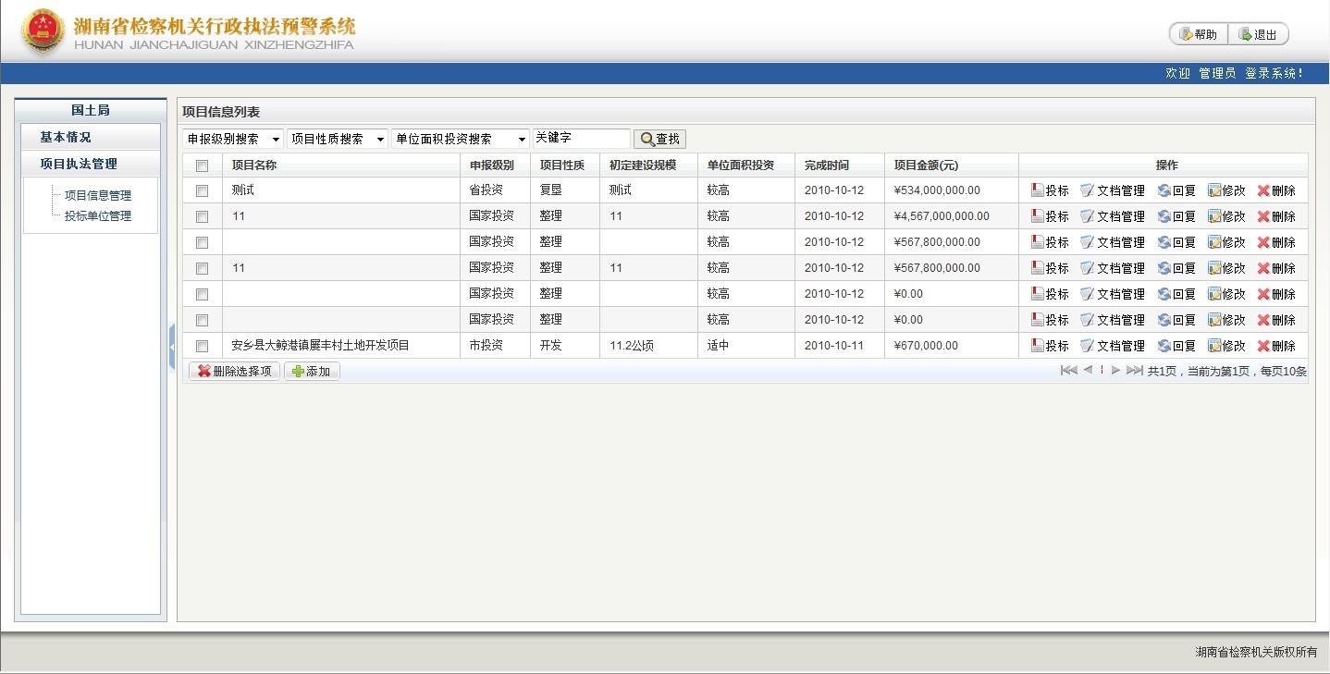1330x674 pixels.
Task: Open the 单位面积投资搜索 dropdown
Action: pyautogui.click(x=461, y=139)
